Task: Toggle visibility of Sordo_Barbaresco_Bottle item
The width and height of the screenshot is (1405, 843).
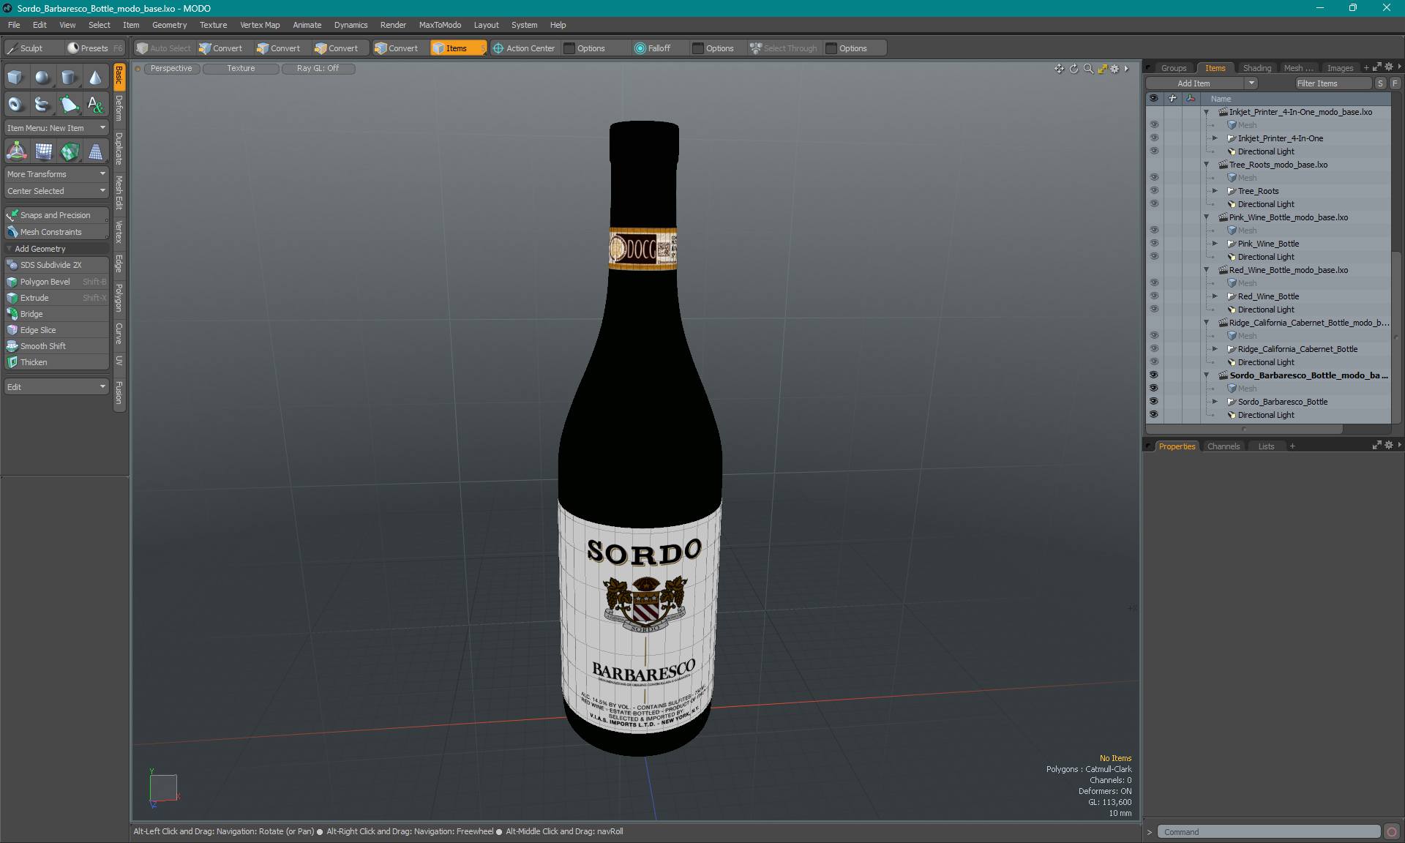Action: point(1153,402)
